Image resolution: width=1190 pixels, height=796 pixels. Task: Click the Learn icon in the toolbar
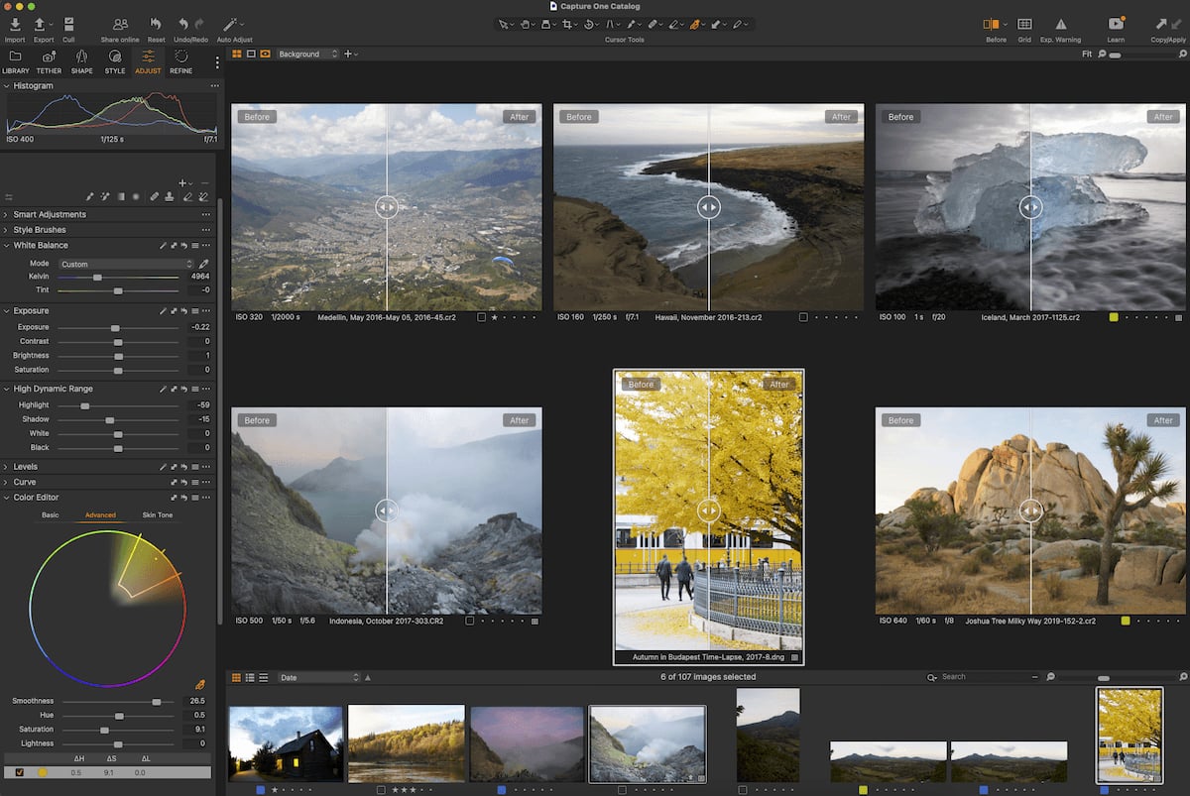(x=1115, y=22)
